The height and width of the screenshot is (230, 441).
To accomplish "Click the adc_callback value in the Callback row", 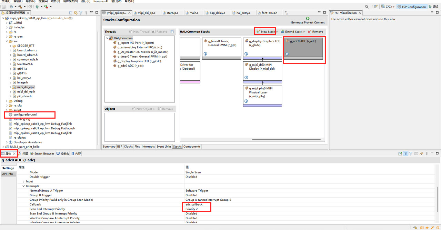I will click(x=194, y=204).
